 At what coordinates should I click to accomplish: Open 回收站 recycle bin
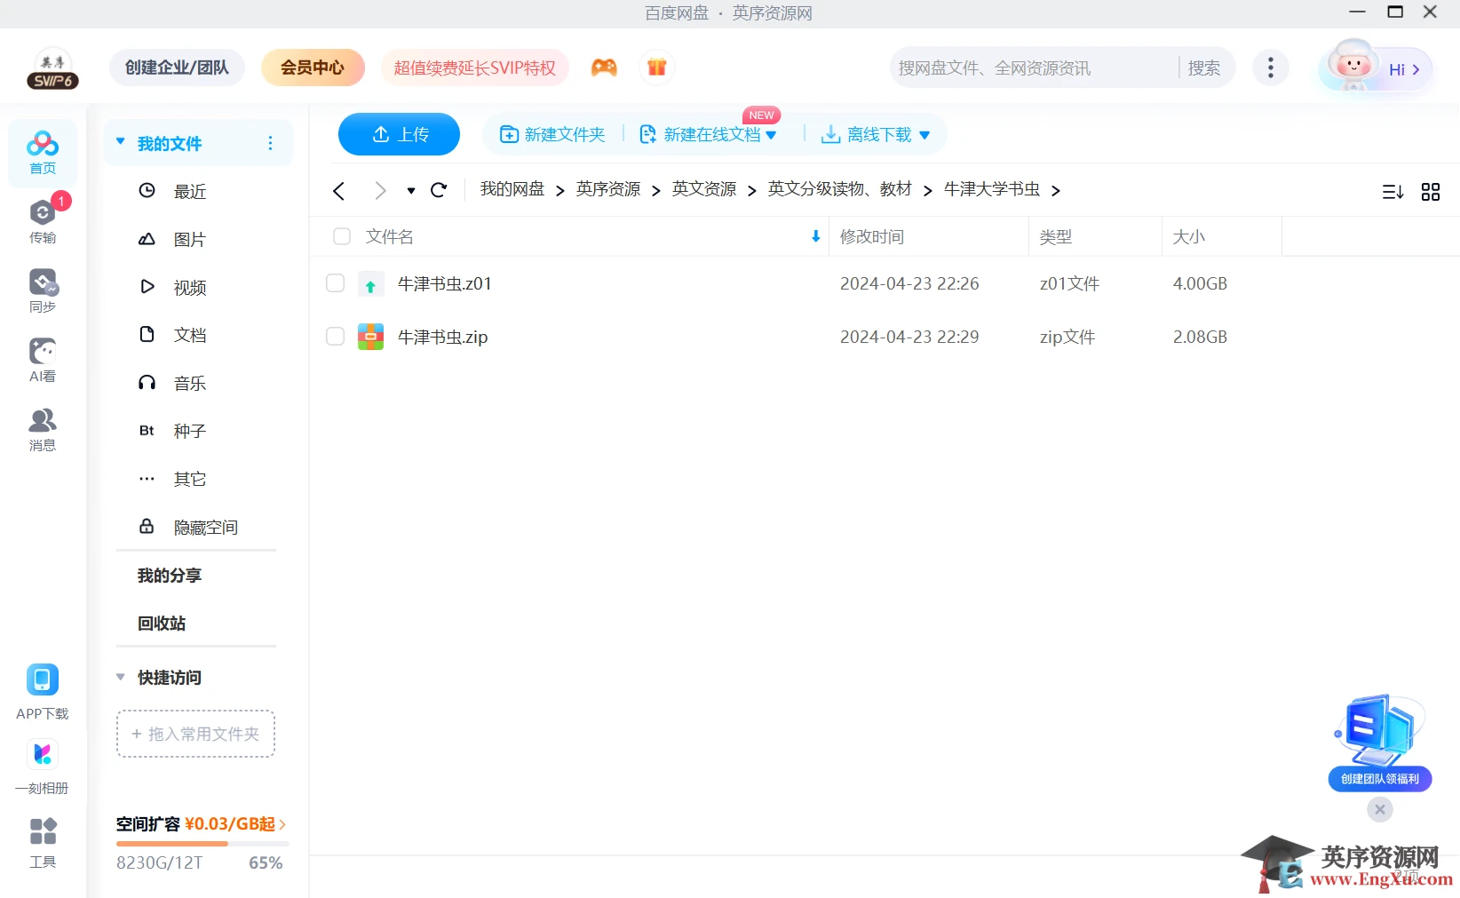tap(162, 624)
